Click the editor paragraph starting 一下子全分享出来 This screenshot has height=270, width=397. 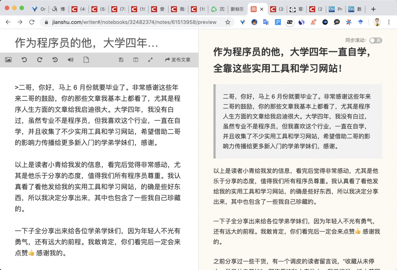click(98, 242)
